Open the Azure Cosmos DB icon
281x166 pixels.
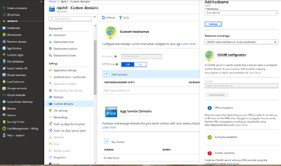[x=4, y=68]
